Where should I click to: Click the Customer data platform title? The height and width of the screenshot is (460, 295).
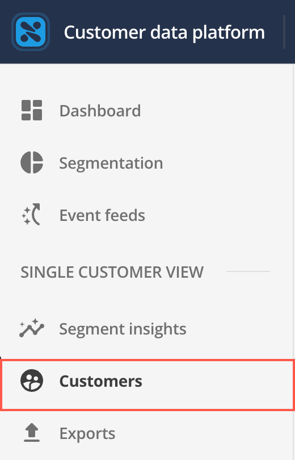(x=165, y=32)
